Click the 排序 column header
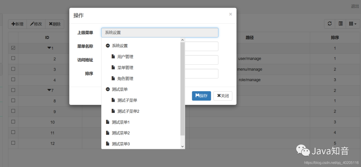Viewport: 361px width, 167px height. tap(335, 37)
